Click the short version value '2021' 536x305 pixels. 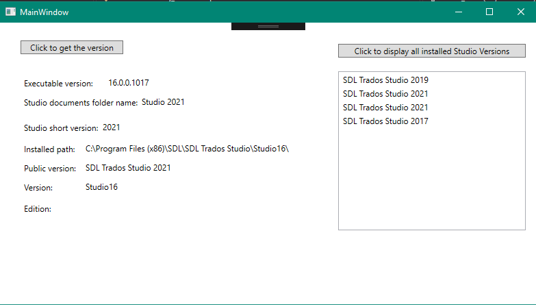click(x=112, y=127)
